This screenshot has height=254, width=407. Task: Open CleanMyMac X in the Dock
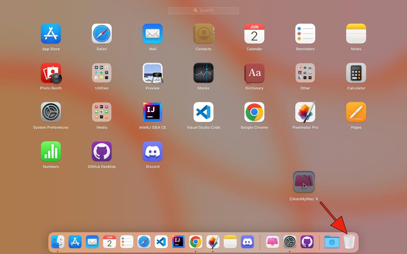[x=273, y=242]
